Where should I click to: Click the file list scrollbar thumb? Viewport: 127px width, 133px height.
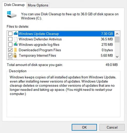click(x=117, y=39)
